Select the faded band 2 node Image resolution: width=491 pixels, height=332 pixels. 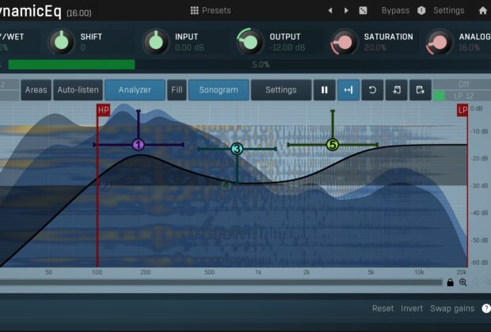(x=105, y=186)
